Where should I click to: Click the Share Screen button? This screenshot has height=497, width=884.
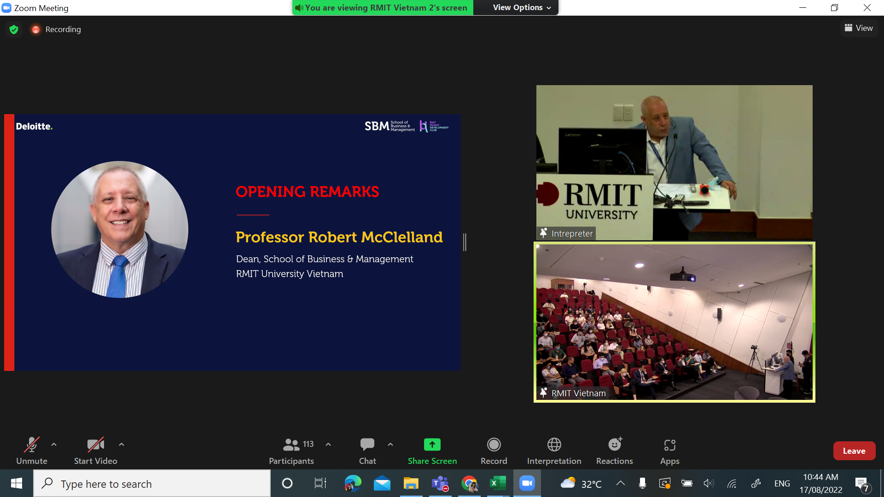pyautogui.click(x=432, y=451)
